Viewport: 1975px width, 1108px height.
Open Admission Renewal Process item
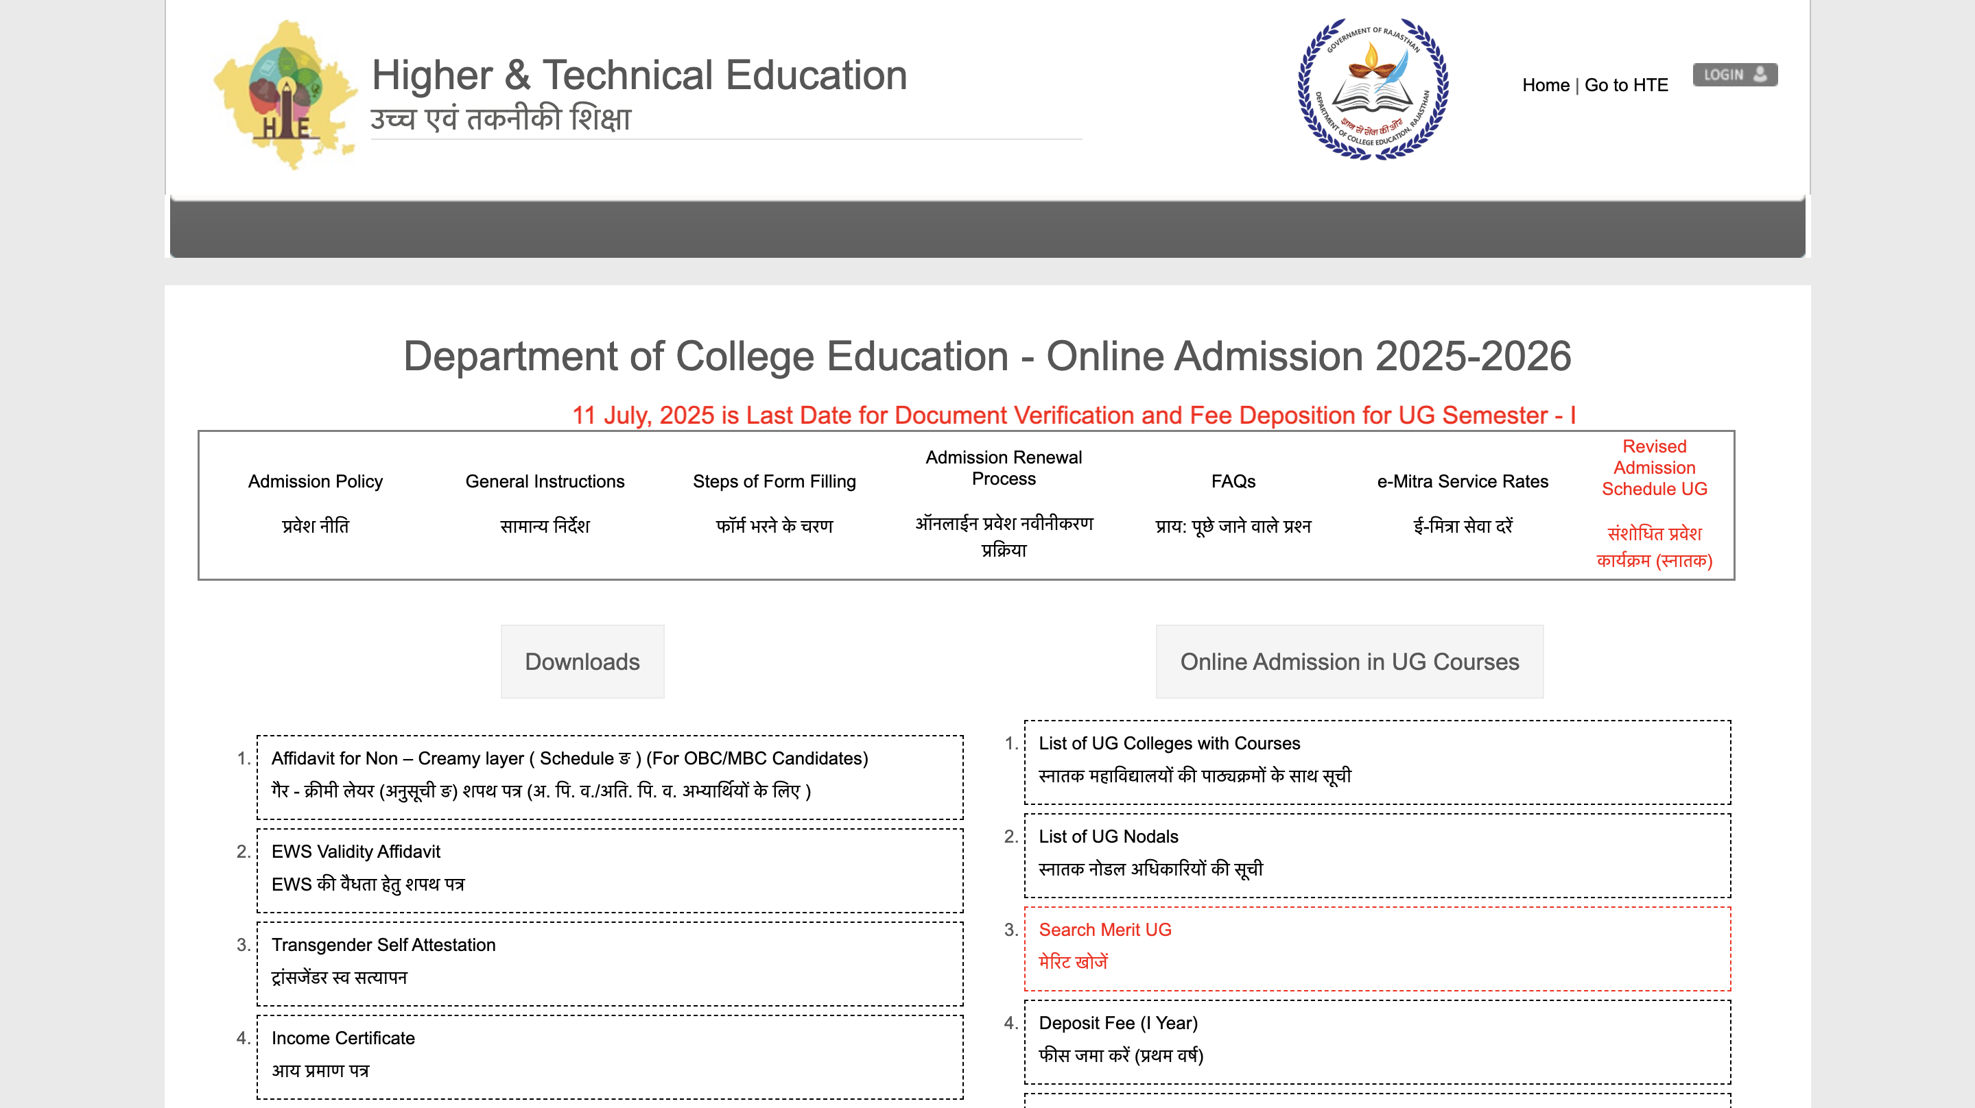point(1004,468)
